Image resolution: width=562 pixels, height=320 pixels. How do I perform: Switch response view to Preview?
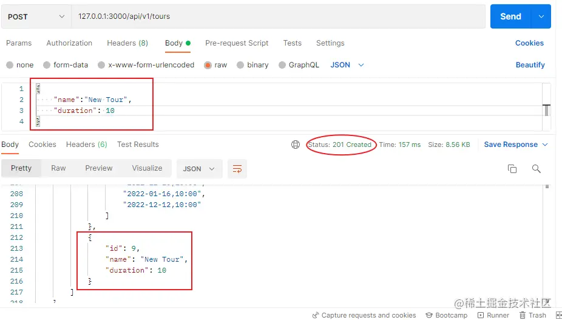[x=98, y=168]
